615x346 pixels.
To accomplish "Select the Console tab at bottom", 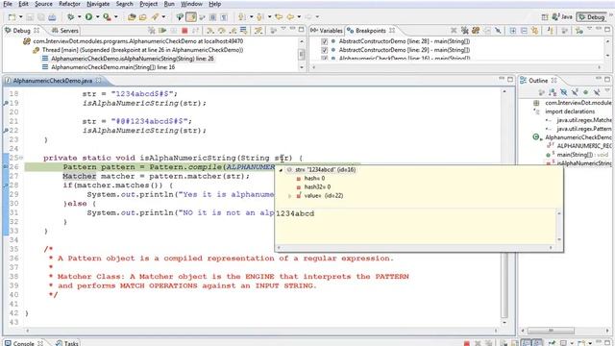I will coord(23,343).
